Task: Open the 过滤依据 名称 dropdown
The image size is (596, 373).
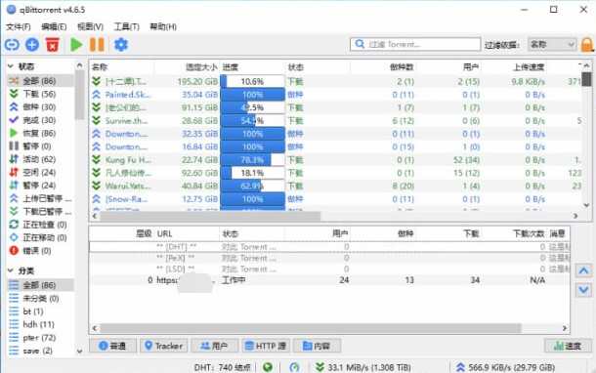Action: (x=552, y=45)
